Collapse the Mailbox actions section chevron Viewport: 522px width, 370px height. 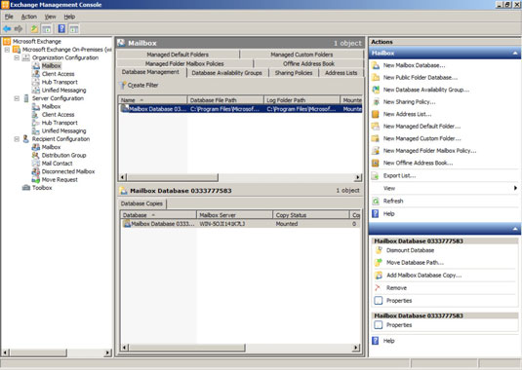[x=515, y=54]
